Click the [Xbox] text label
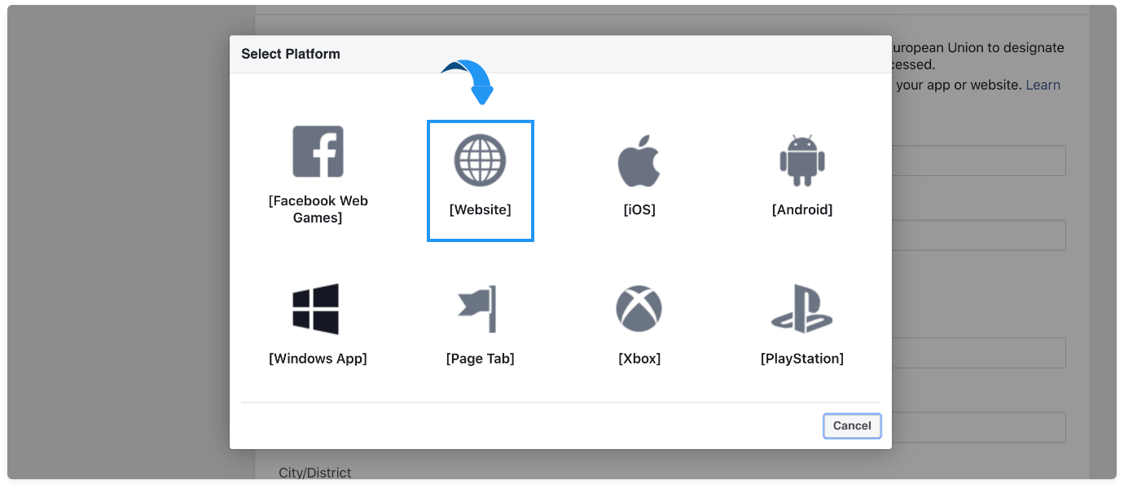Screen dimensions: 1124x489 coord(639,359)
